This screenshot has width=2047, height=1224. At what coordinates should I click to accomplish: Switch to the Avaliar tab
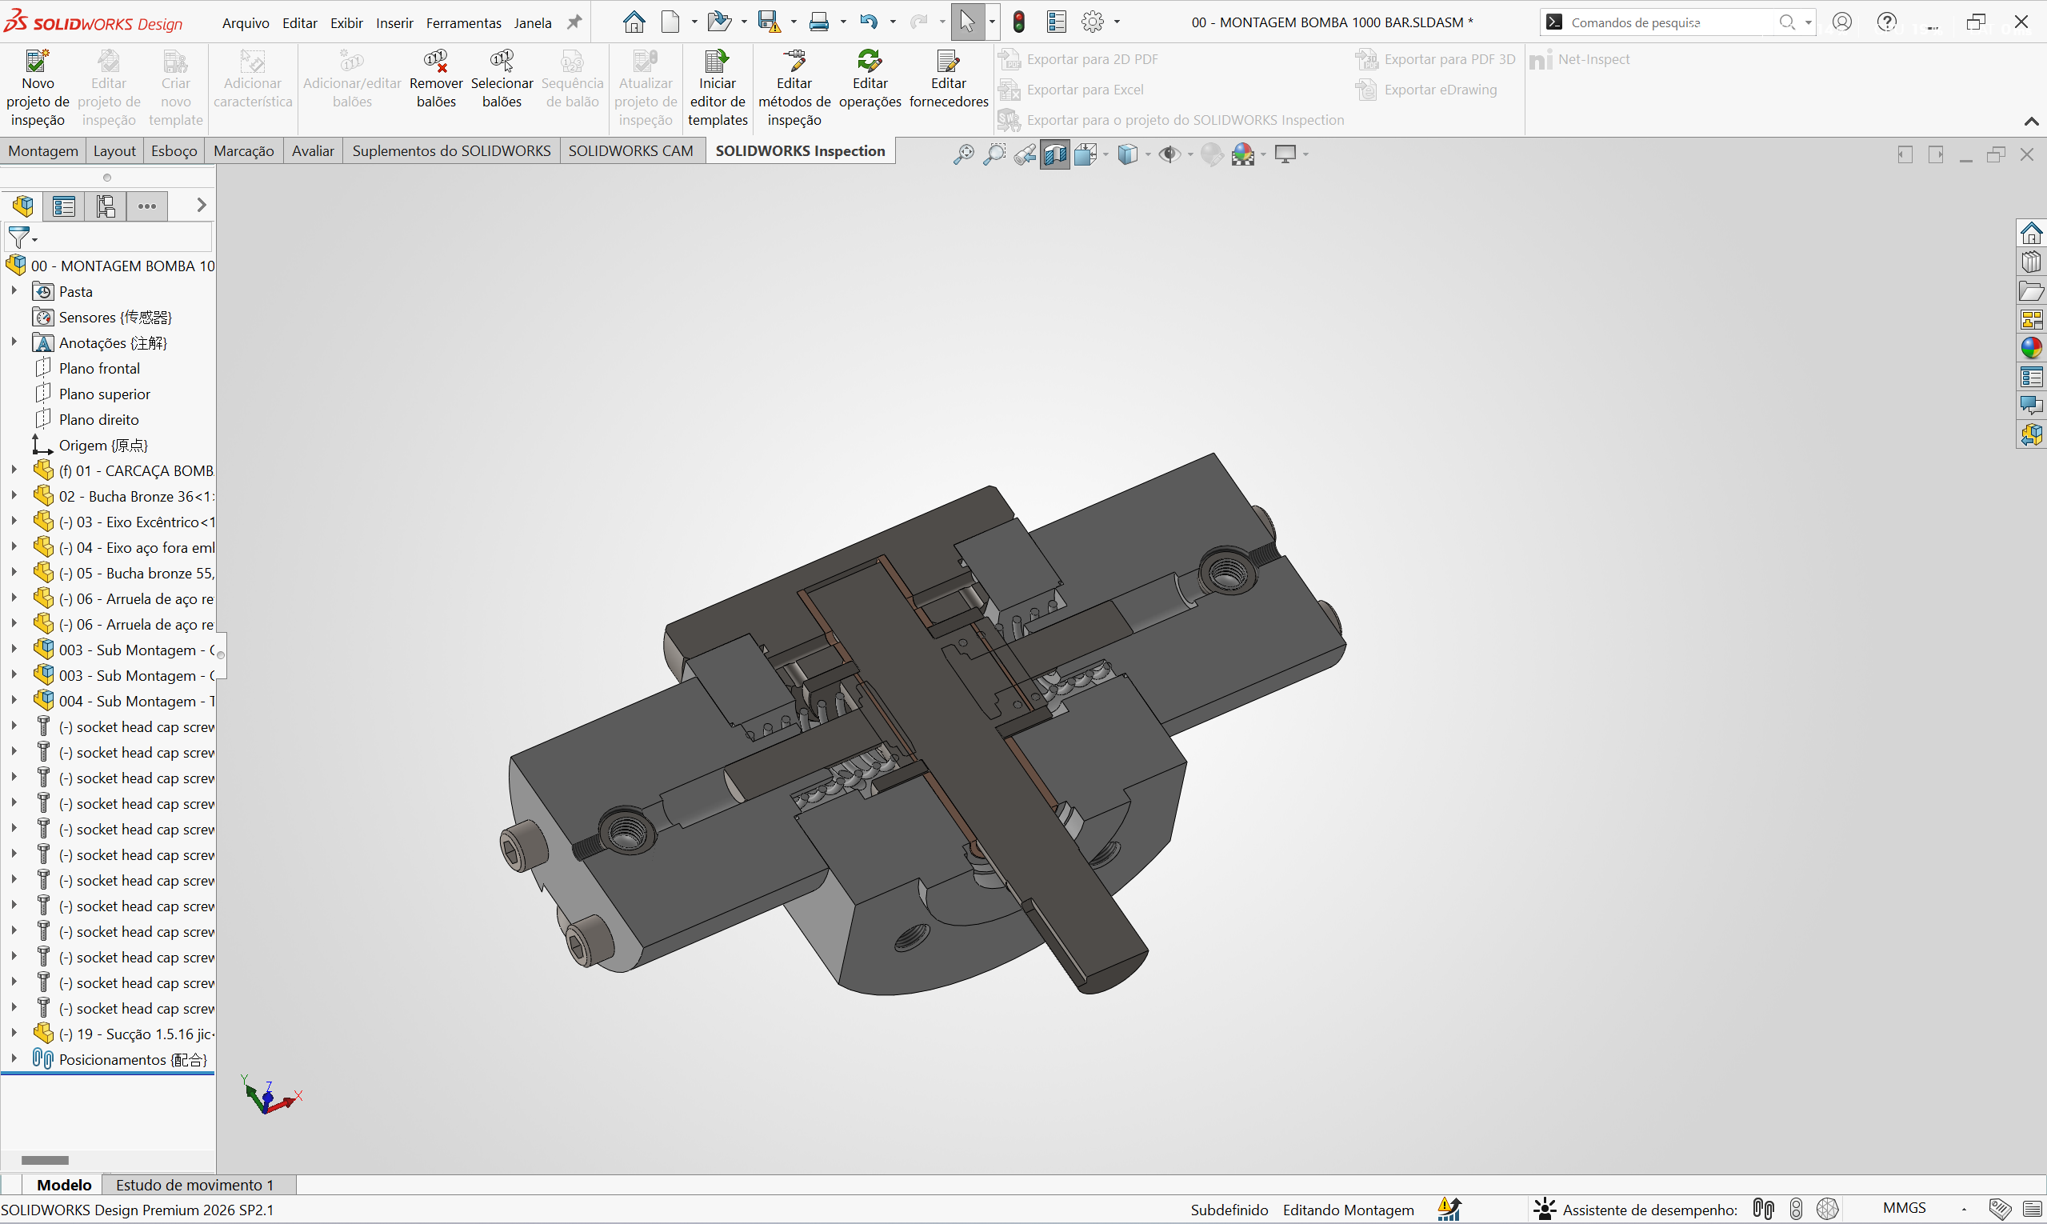click(x=314, y=151)
